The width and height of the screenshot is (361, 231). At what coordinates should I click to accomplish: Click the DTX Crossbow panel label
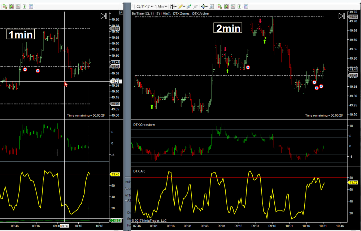click(145, 125)
